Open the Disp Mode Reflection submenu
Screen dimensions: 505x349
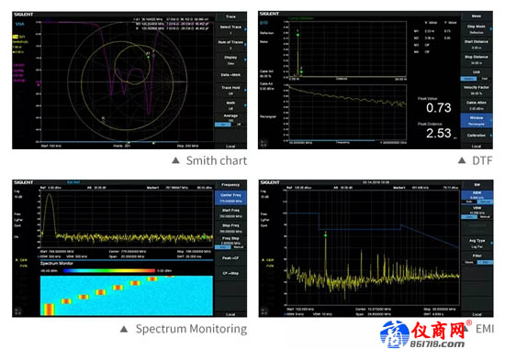click(x=477, y=29)
